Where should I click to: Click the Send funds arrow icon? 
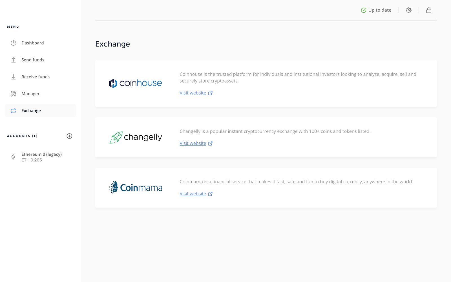13,60
